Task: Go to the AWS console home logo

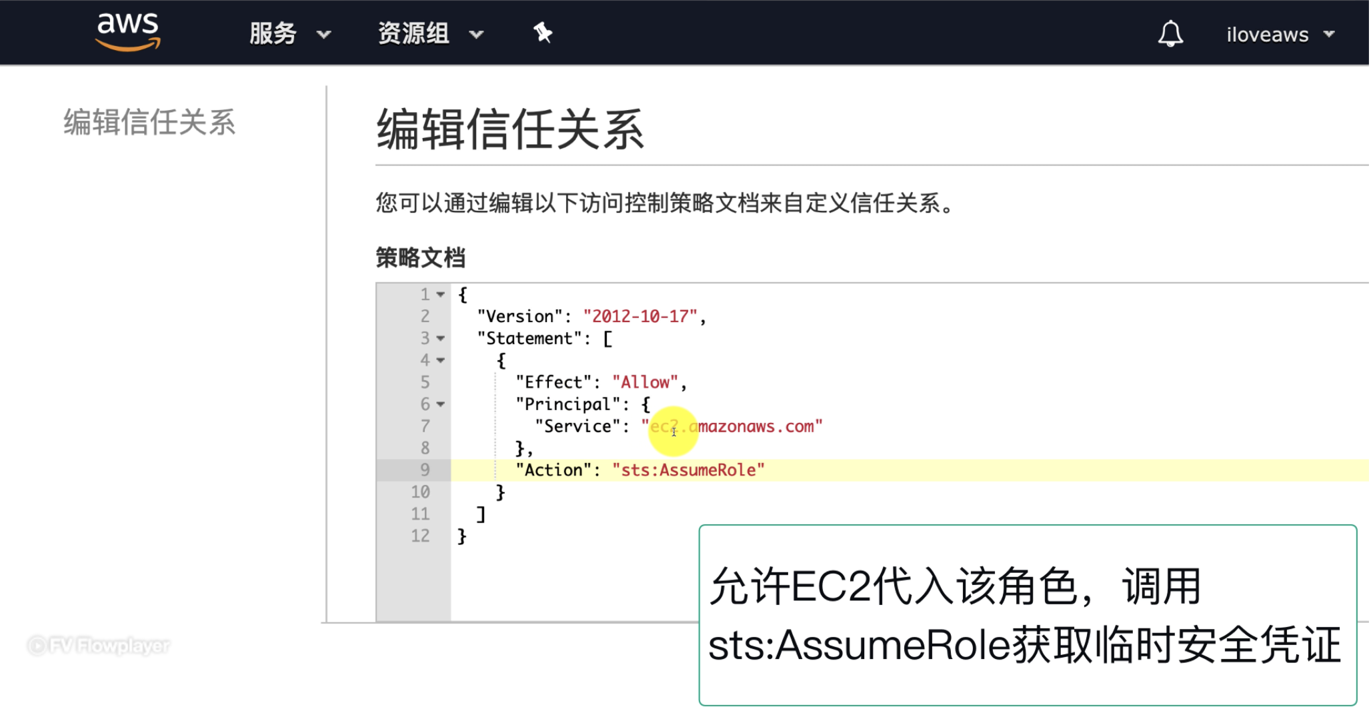Action: pyautogui.click(x=128, y=32)
